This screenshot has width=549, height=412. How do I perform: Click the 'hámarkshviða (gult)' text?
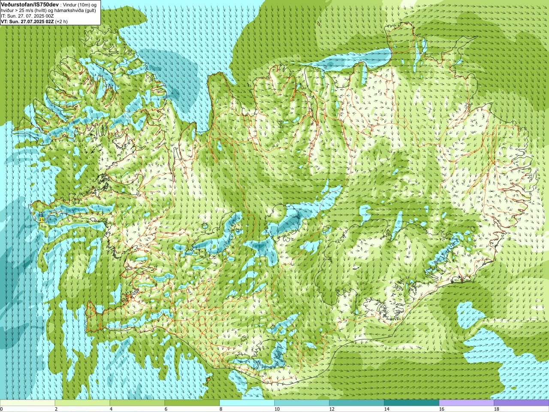75,10
